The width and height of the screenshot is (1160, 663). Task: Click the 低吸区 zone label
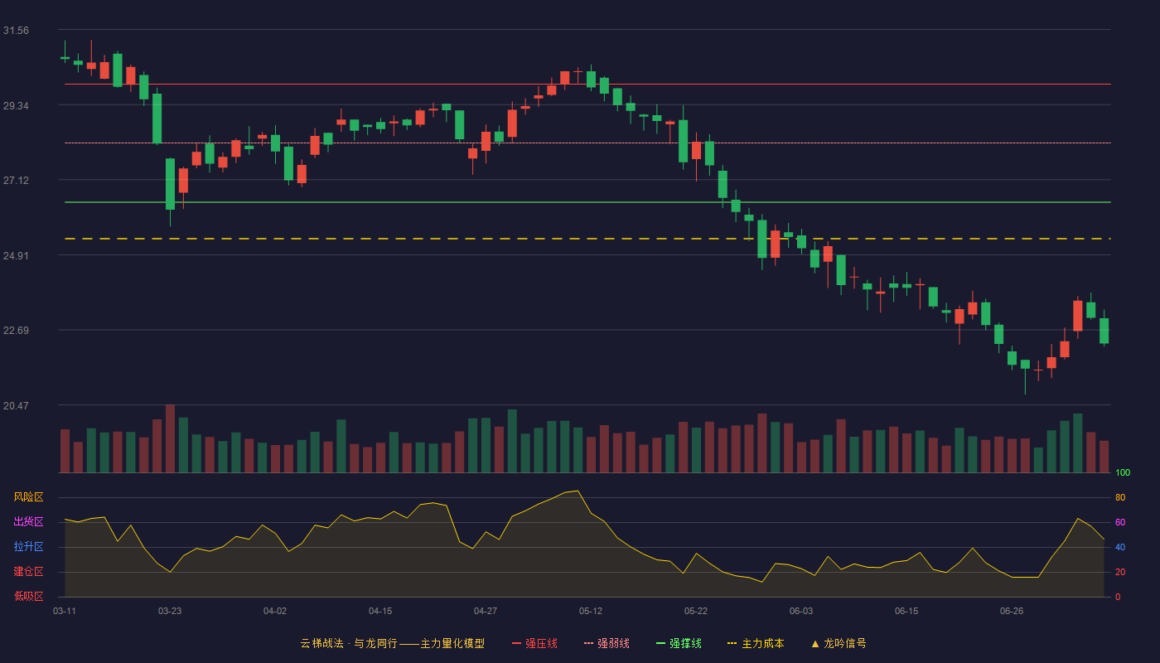[x=28, y=597]
